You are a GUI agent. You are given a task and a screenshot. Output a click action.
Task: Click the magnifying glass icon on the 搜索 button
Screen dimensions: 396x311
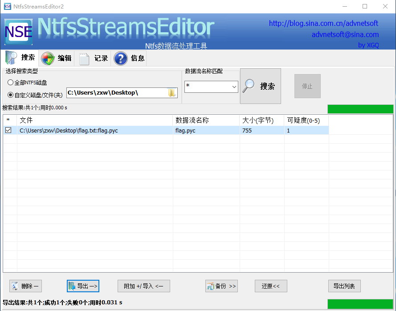coord(248,86)
